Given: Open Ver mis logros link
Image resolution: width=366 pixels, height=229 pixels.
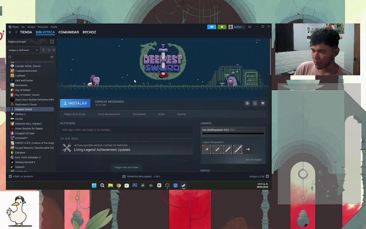Looking at the screenshot, I should click(254, 160).
